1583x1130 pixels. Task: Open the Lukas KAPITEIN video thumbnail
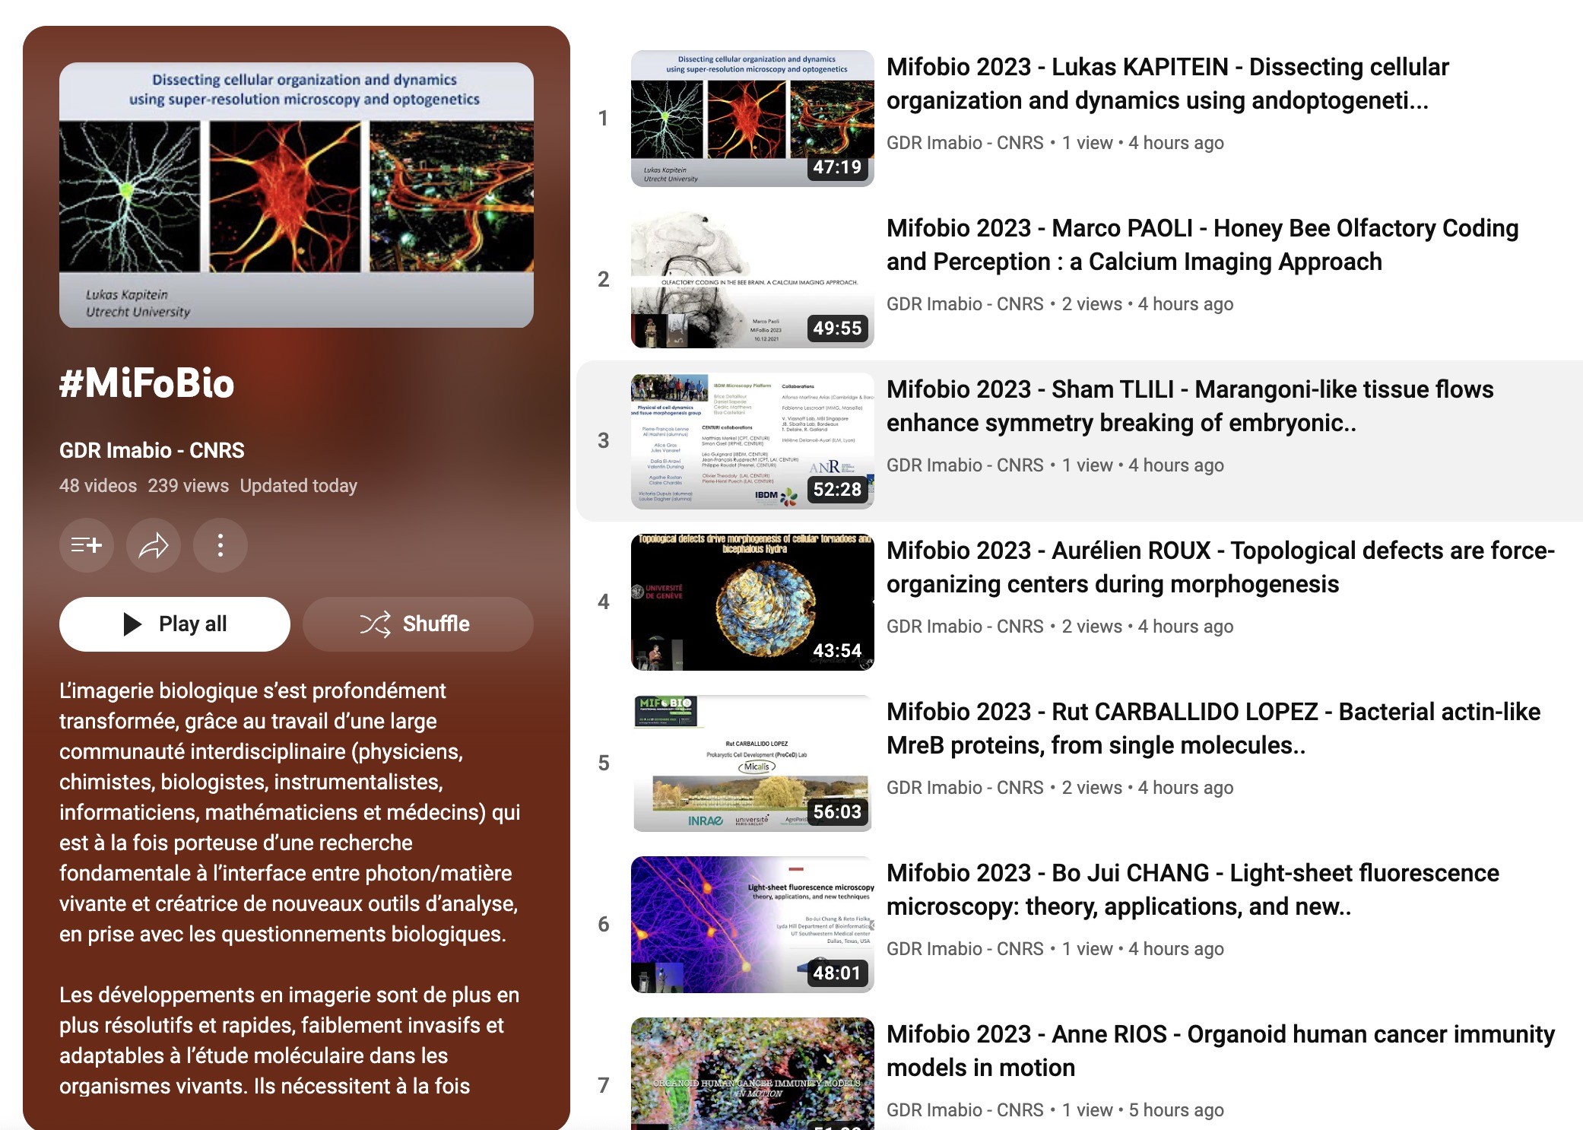pos(753,119)
